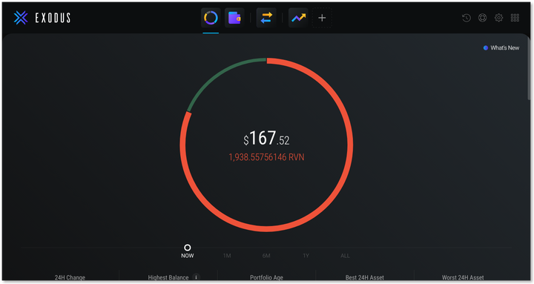534x284 pixels.
Task: Click the $167.52 portfolio balance
Action: [x=266, y=138]
